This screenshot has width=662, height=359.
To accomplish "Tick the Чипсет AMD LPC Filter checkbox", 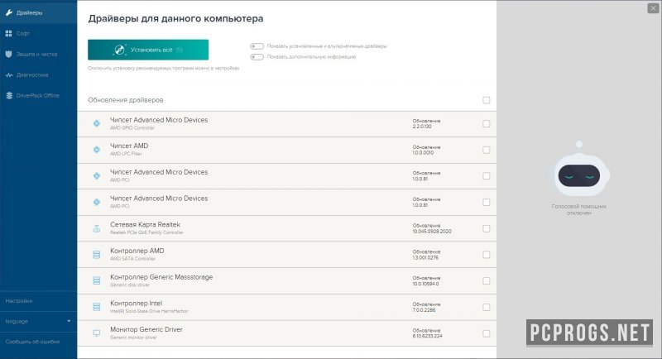I will tap(487, 150).
